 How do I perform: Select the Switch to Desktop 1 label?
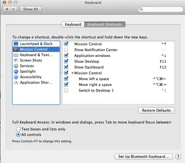point(96,91)
